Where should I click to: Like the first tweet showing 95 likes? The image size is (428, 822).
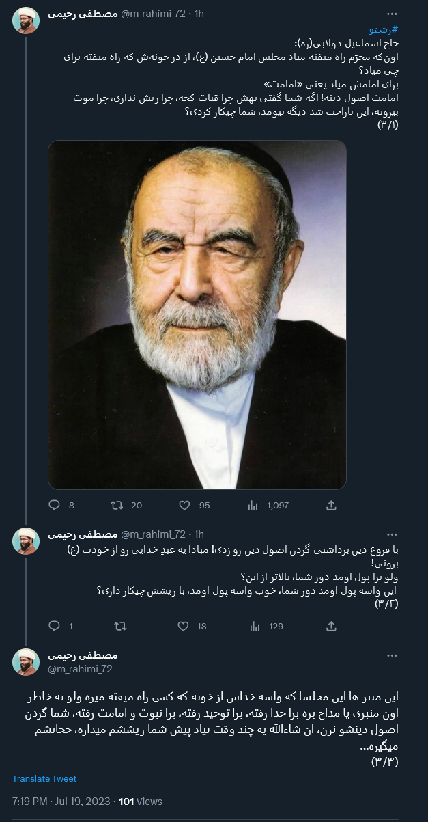183,505
